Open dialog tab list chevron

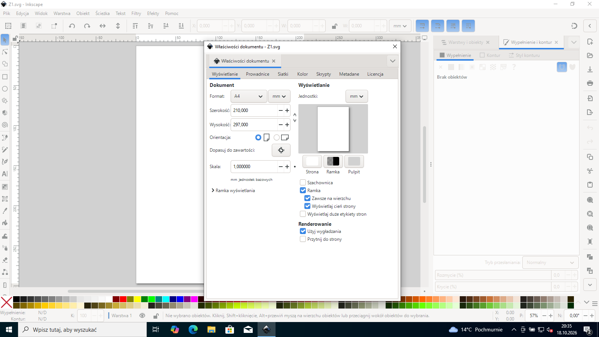[392, 61]
